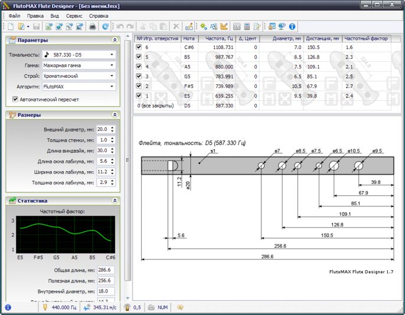Viewport: 405px width, 315px height.
Task: Click the red X Delete icon
Action: coord(176,27)
